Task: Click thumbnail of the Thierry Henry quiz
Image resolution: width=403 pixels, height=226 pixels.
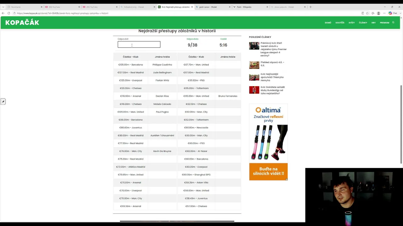Action: click(254, 77)
